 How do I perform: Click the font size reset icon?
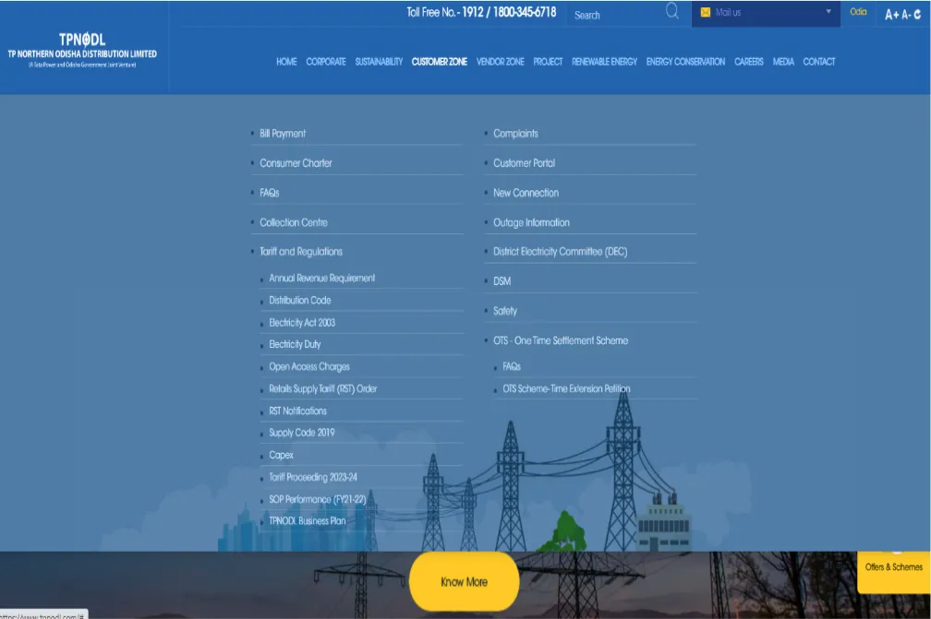917,14
